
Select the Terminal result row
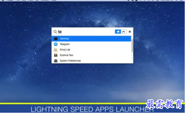91,39
